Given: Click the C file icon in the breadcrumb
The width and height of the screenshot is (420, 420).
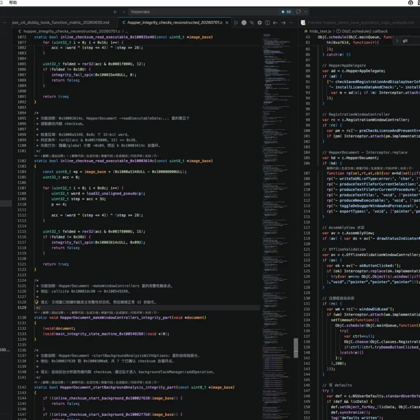Looking at the screenshot, I should tap(20, 31).
